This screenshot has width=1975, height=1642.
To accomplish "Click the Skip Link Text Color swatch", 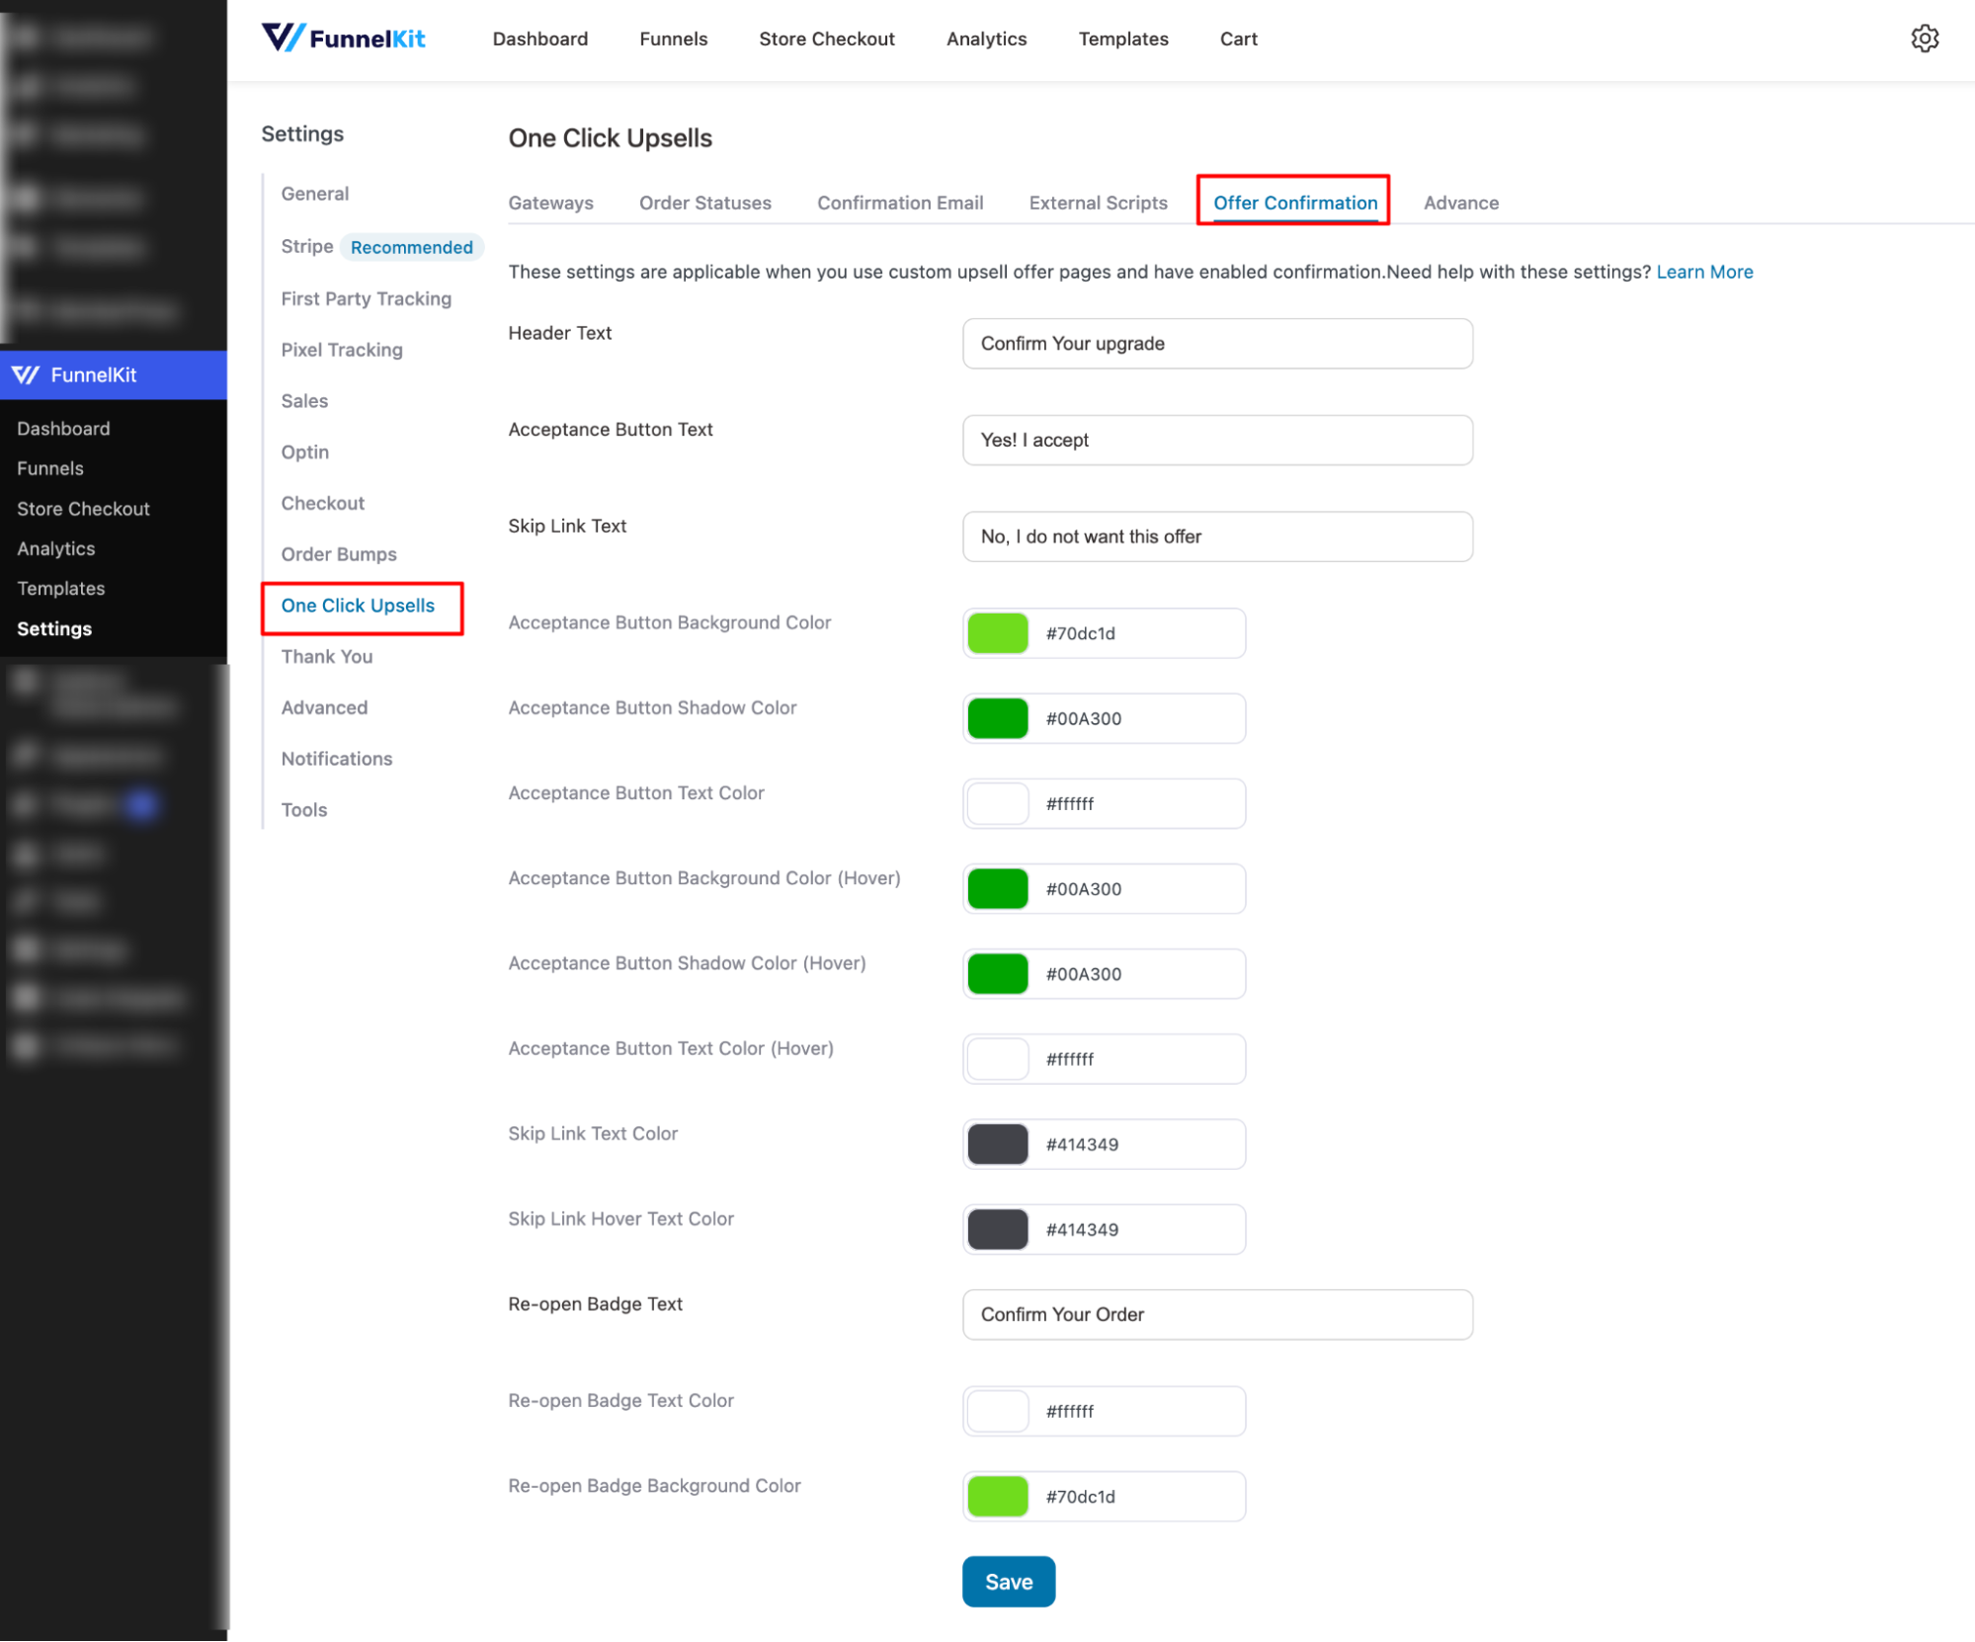I will 997,1143.
